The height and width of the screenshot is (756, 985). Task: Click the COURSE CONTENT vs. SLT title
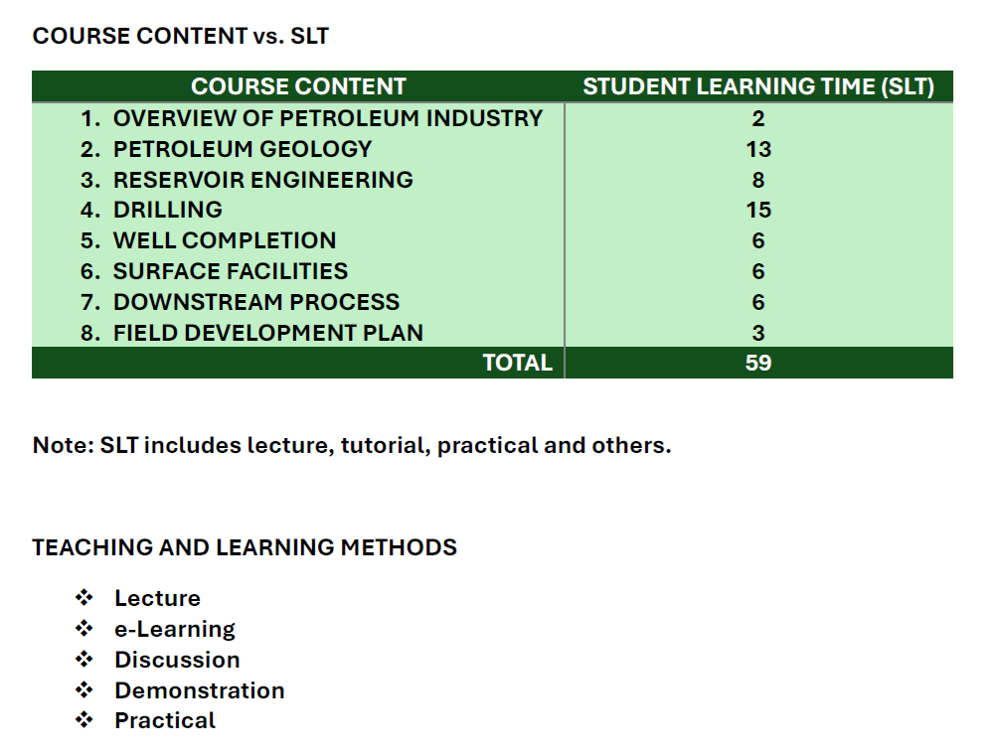click(180, 37)
